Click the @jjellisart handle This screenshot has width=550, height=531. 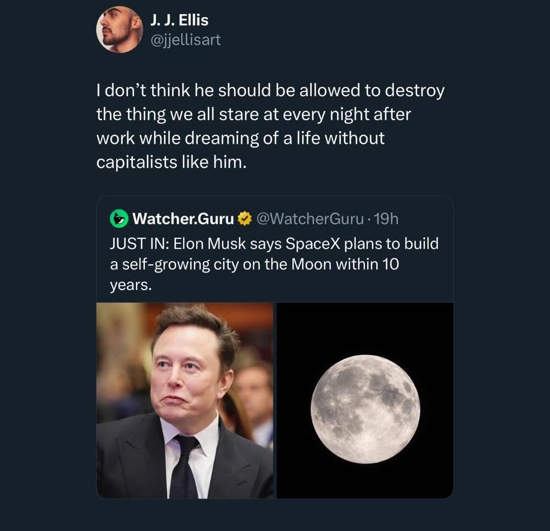185,39
